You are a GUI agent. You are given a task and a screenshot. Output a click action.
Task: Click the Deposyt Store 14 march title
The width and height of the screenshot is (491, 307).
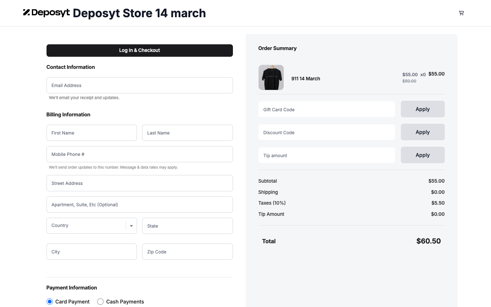click(x=139, y=13)
